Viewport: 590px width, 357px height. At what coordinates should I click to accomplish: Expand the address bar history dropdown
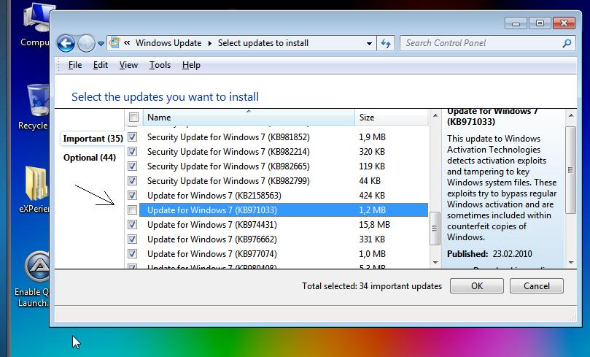369,43
